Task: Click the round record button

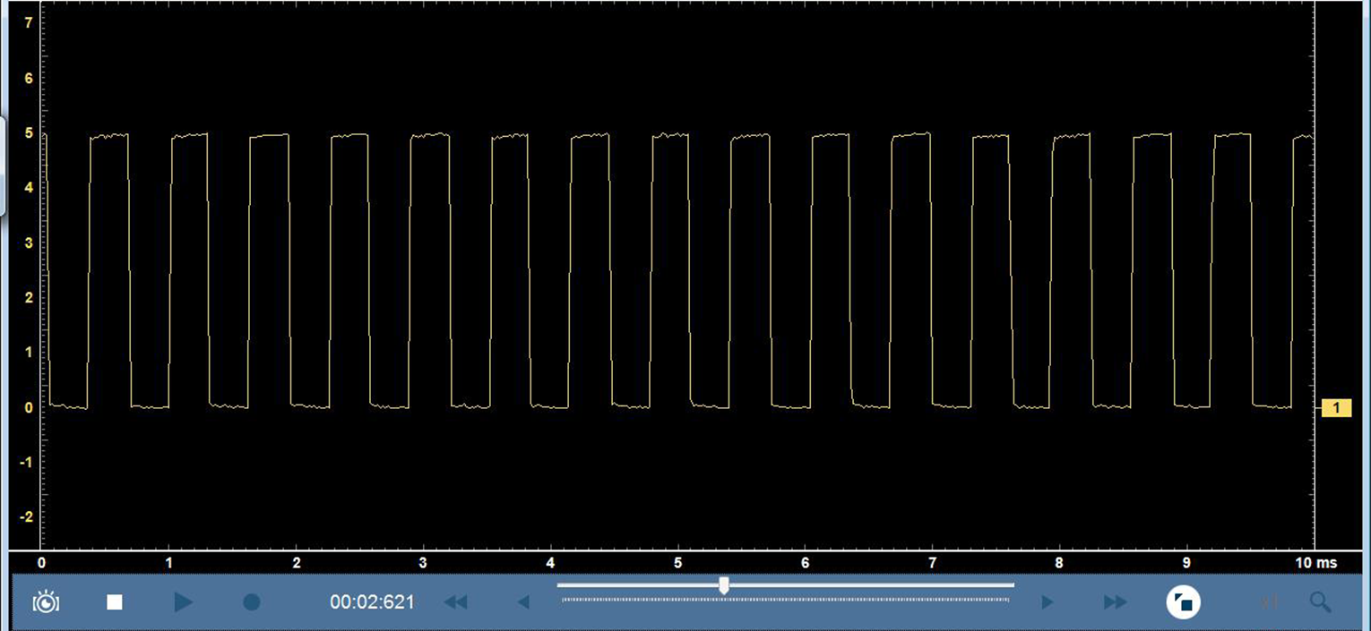Action: click(x=252, y=602)
